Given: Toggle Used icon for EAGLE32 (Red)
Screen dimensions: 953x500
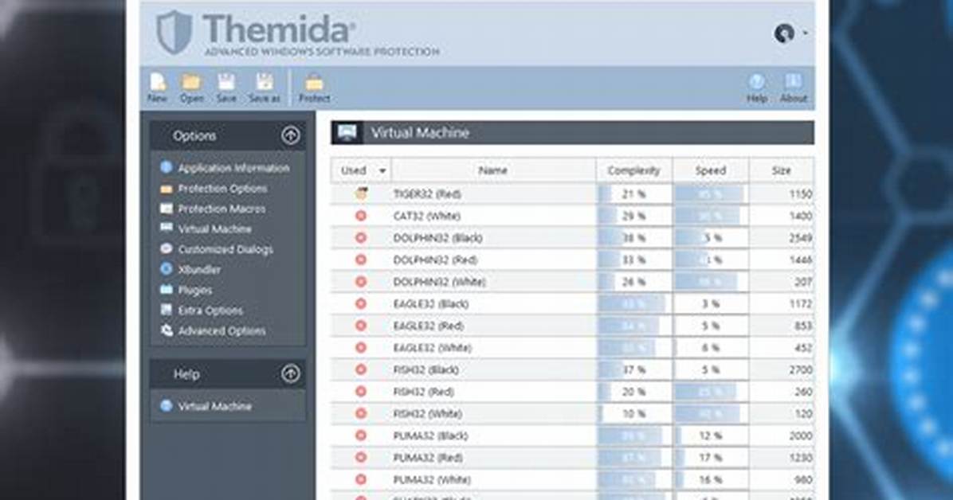Looking at the screenshot, I should pos(361,326).
